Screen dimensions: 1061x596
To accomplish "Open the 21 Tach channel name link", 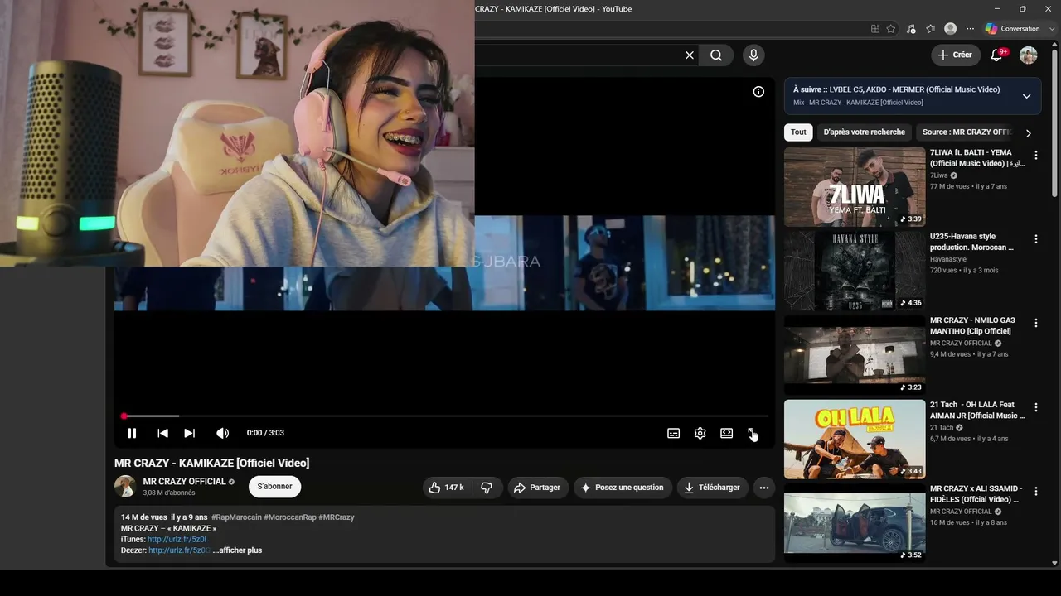I will (x=942, y=427).
